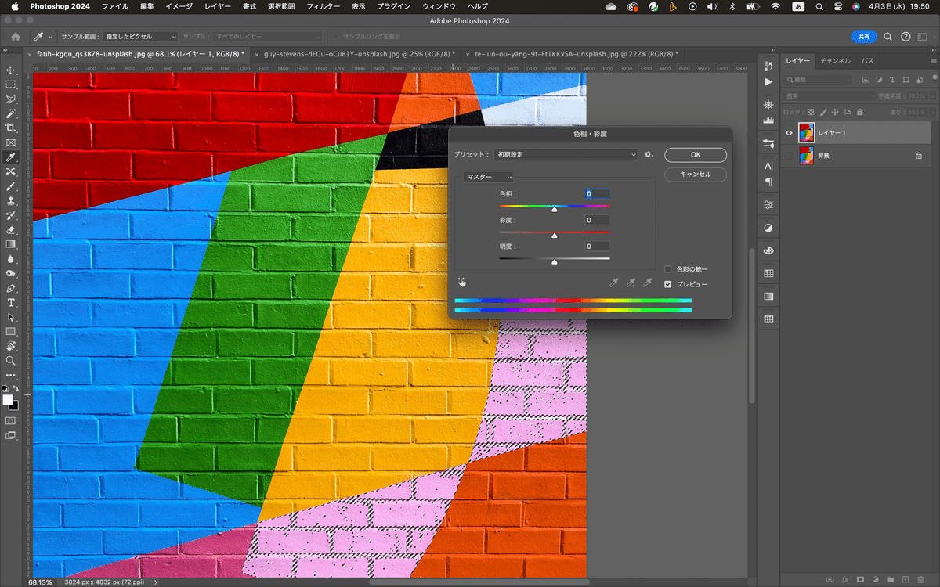
Task: Delete layer with the trash icon
Action: coord(921,580)
